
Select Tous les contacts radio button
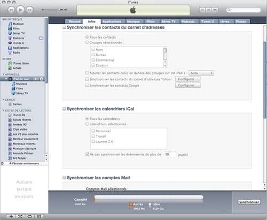[87, 37]
